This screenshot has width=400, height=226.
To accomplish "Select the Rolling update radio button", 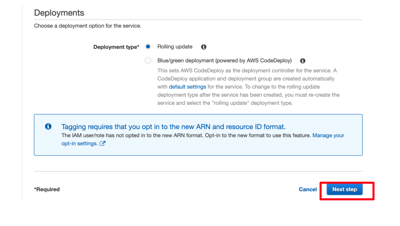I will tap(148, 47).
